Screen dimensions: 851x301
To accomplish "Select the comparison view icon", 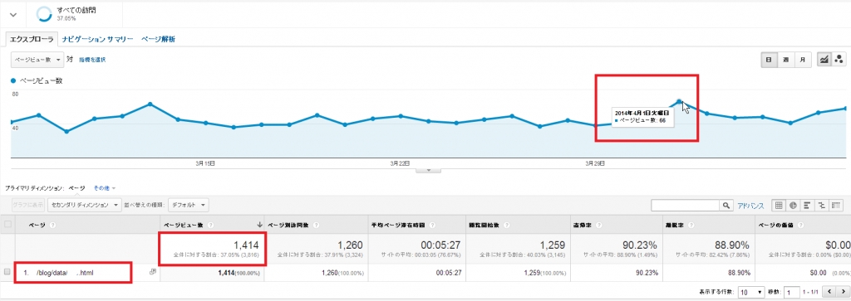I will (x=821, y=206).
